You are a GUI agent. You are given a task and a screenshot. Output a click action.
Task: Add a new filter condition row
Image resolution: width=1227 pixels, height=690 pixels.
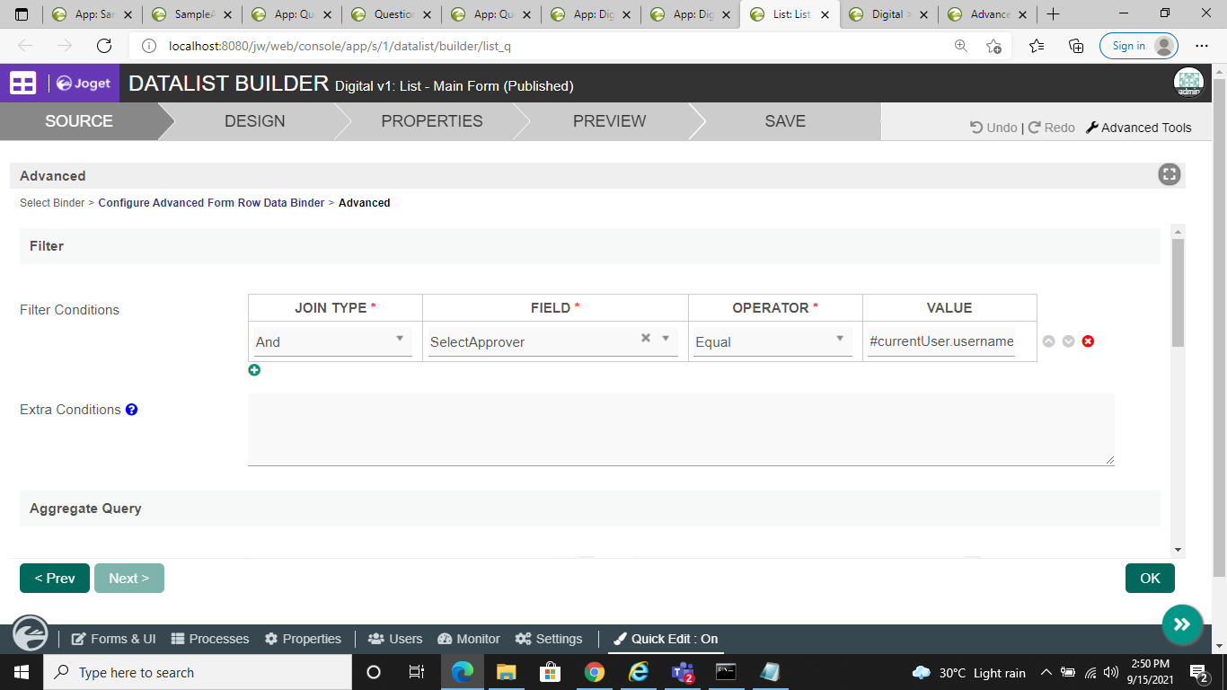pos(254,370)
